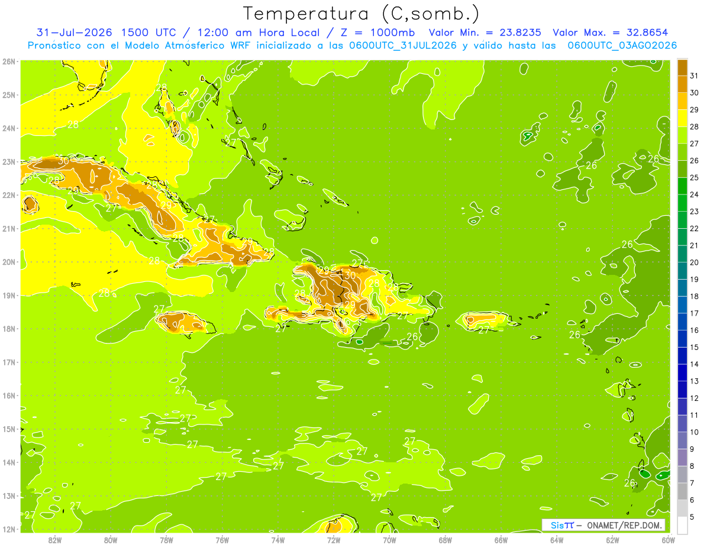Select the 'Valor Max. = 32.8654' value

point(611,33)
